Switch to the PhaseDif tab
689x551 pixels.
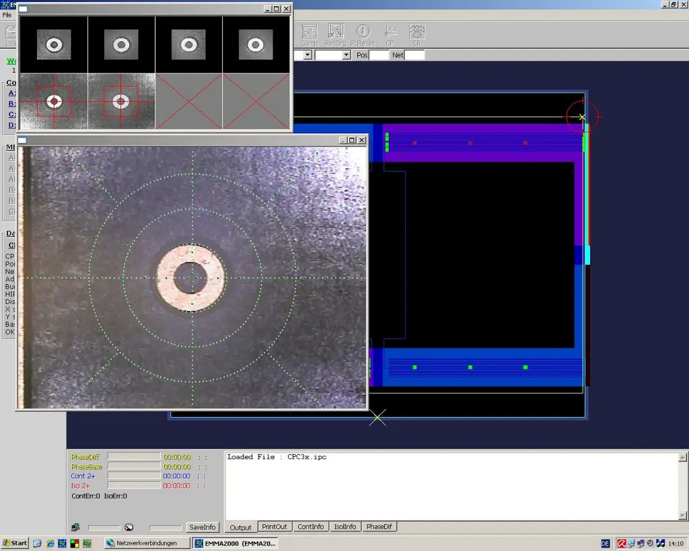point(379,527)
